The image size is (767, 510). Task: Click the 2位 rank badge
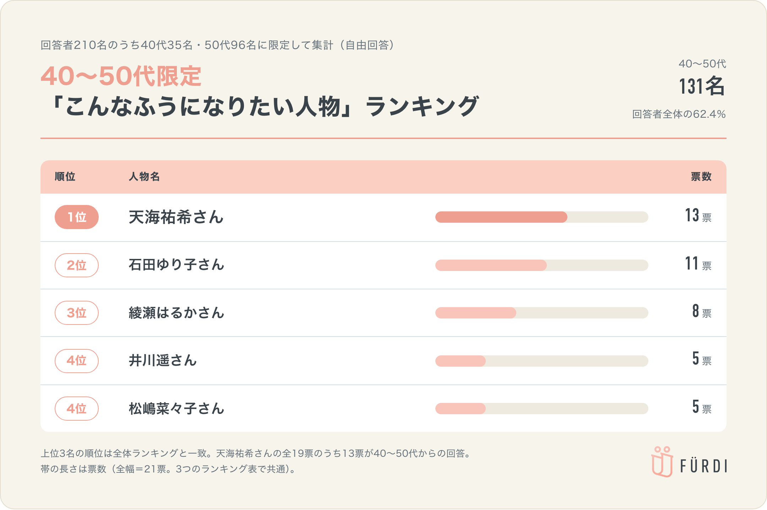(x=77, y=265)
